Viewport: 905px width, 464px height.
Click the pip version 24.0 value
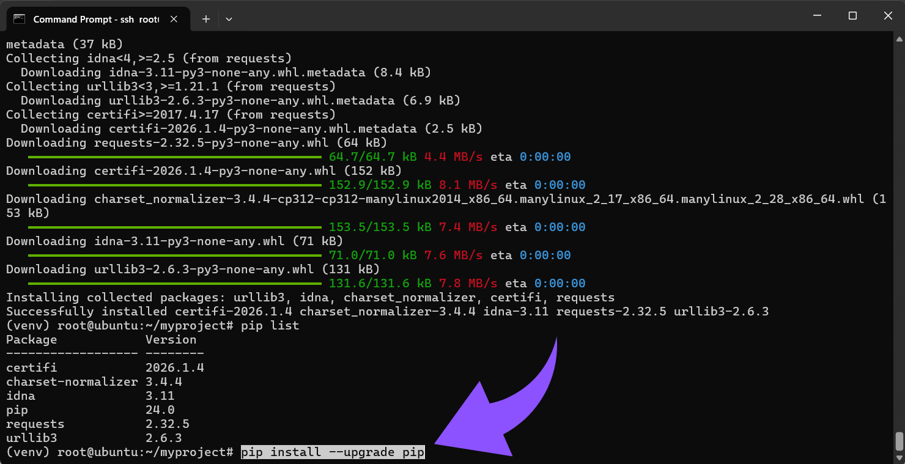[x=160, y=410]
